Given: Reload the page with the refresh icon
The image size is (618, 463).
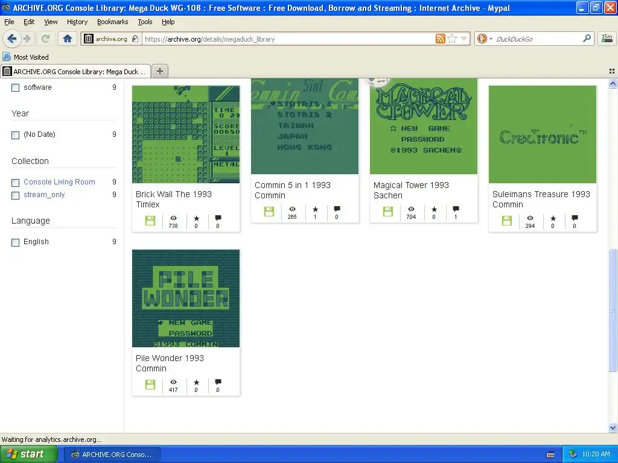Looking at the screenshot, I should click(x=45, y=39).
